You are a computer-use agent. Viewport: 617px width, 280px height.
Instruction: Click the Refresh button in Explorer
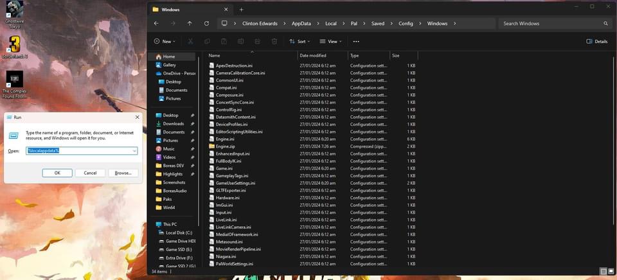(206, 23)
